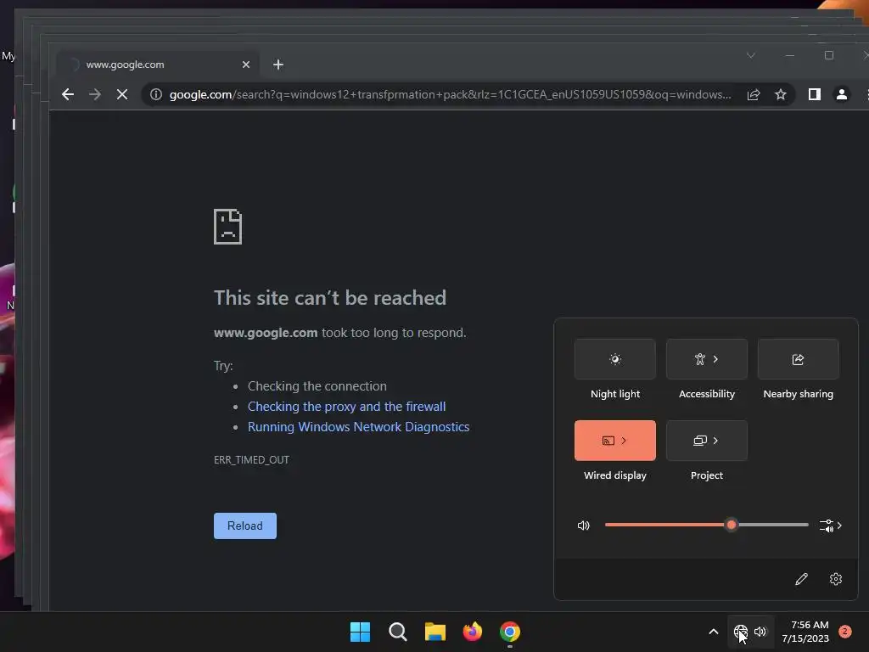Screen dimensions: 869x652
Task: Open taskbar Search magnifier
Action: 397,632
